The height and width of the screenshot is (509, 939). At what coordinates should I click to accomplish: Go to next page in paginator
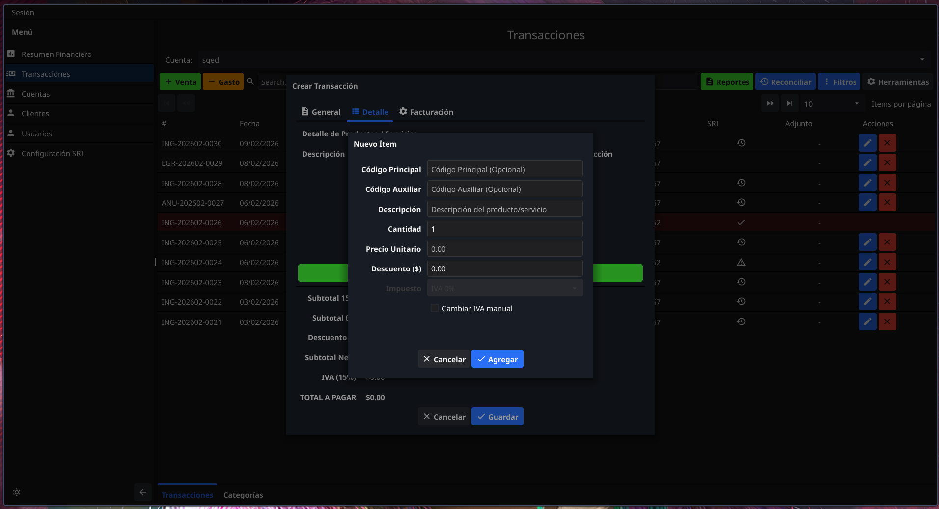coord(770,104)
